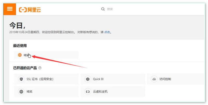Select 域名 label under 已开通的云产品
This screenshot has width=208, height=105.
click(x=29, y=92)
